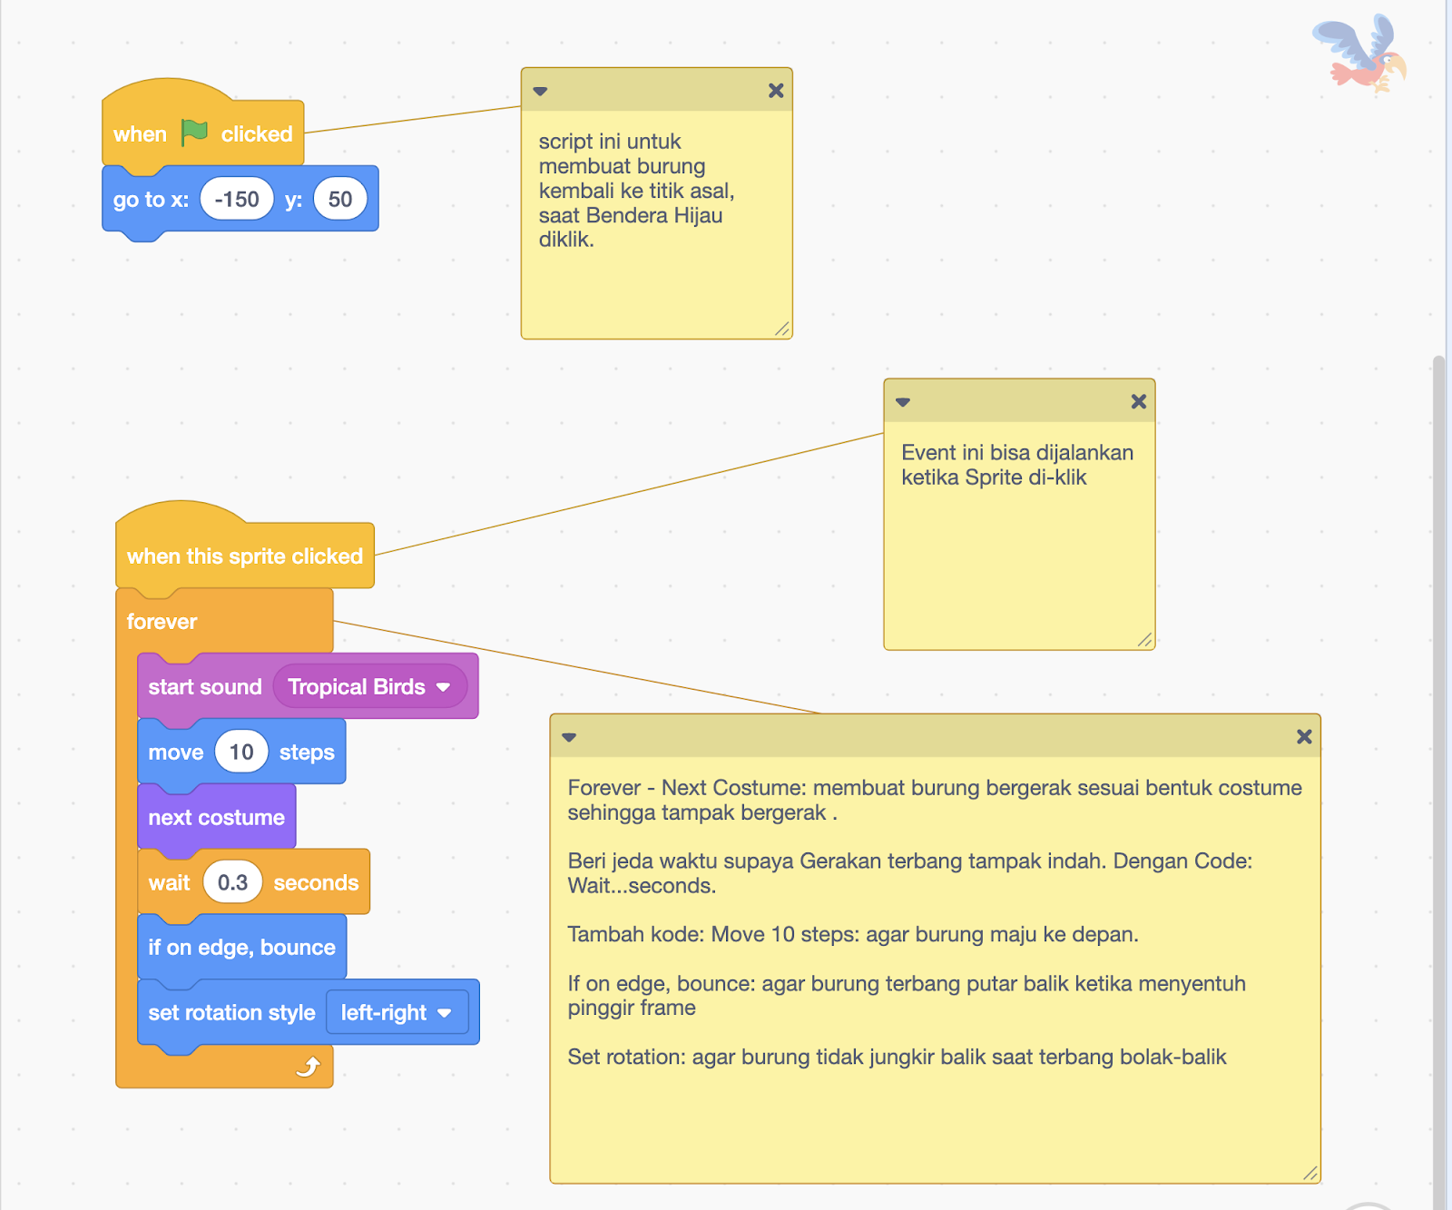The width and height of the screenshot is (1452, 1210).
Task: Click the "if on edge, bounce" block
Action: 241,947
